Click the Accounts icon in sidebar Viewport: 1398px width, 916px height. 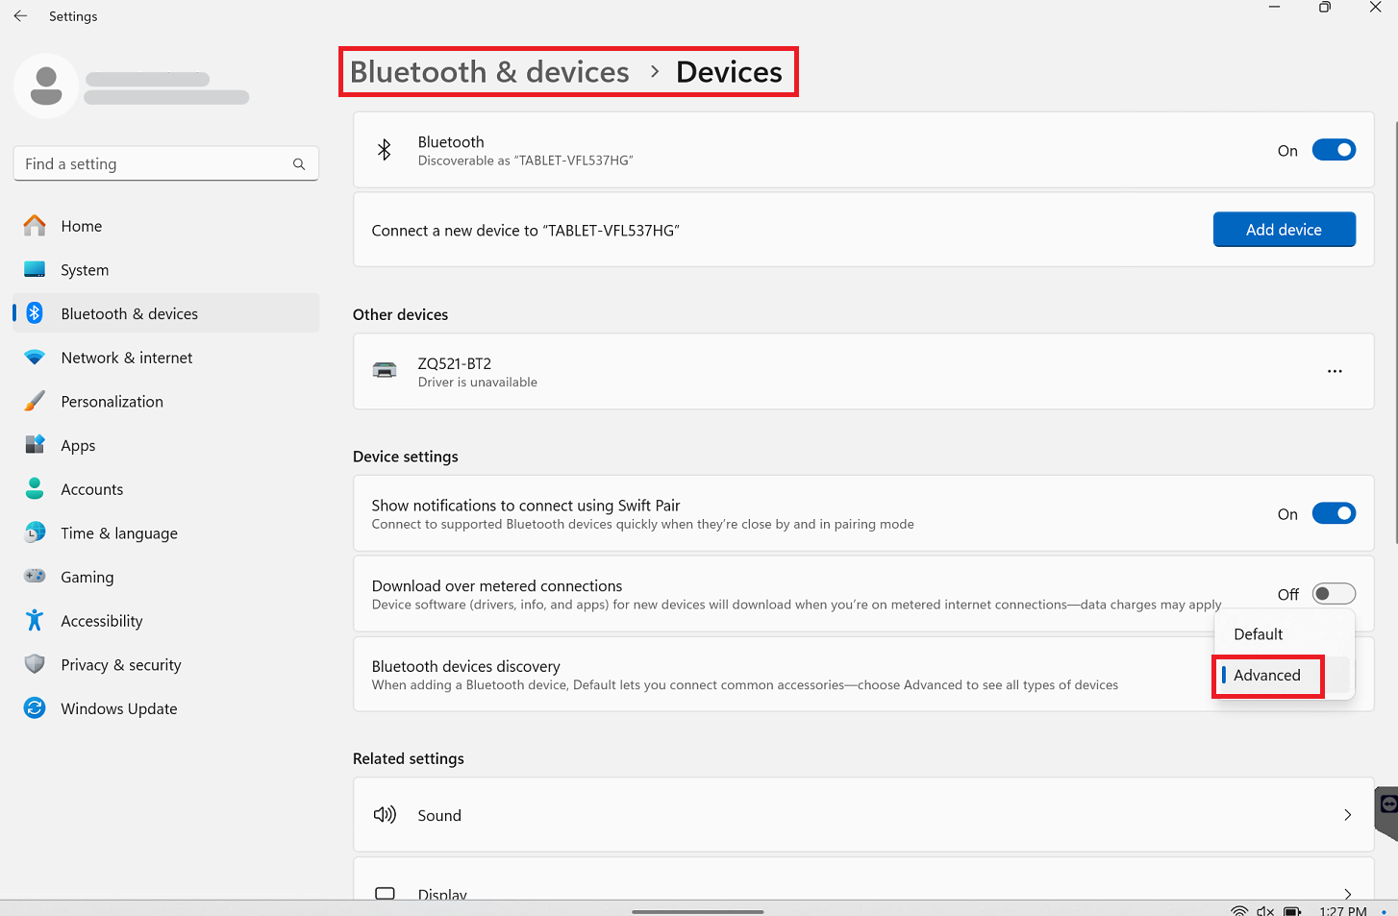[x=35, y=489]
